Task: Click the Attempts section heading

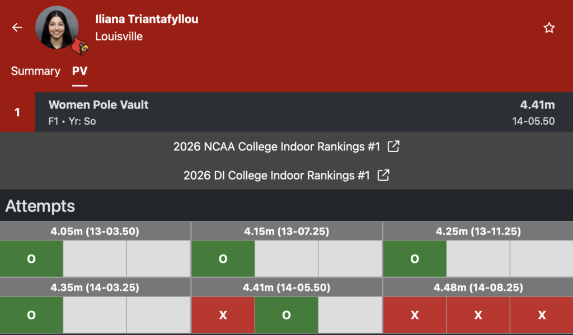Action: point(40,206)
